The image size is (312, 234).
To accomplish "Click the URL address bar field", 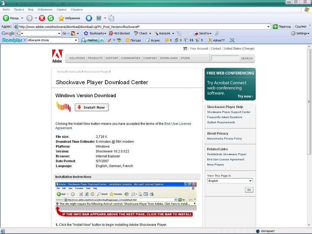I will 142,26.
